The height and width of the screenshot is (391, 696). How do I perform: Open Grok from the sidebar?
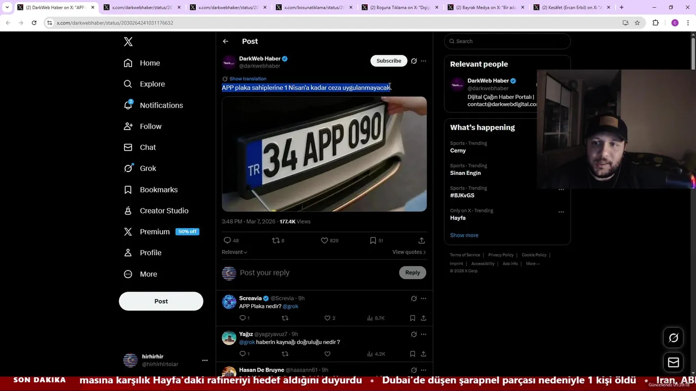(x=140, y=168)
